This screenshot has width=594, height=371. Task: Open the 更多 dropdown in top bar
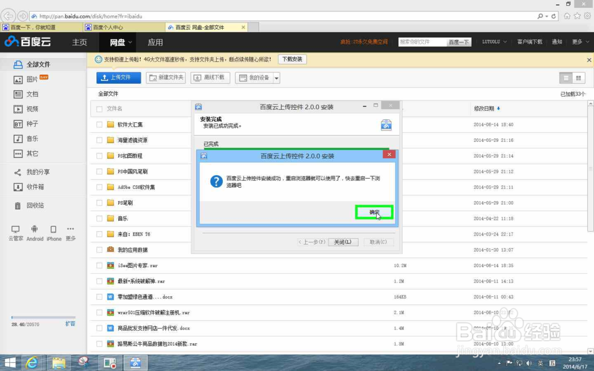point(580,42)
